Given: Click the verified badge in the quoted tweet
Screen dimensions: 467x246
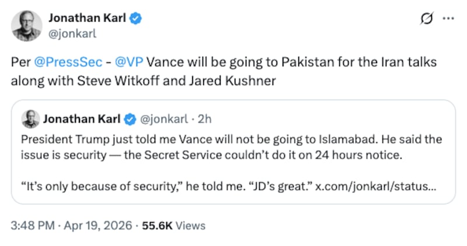Looking at the screenshot, I should [x=128, y=120].
